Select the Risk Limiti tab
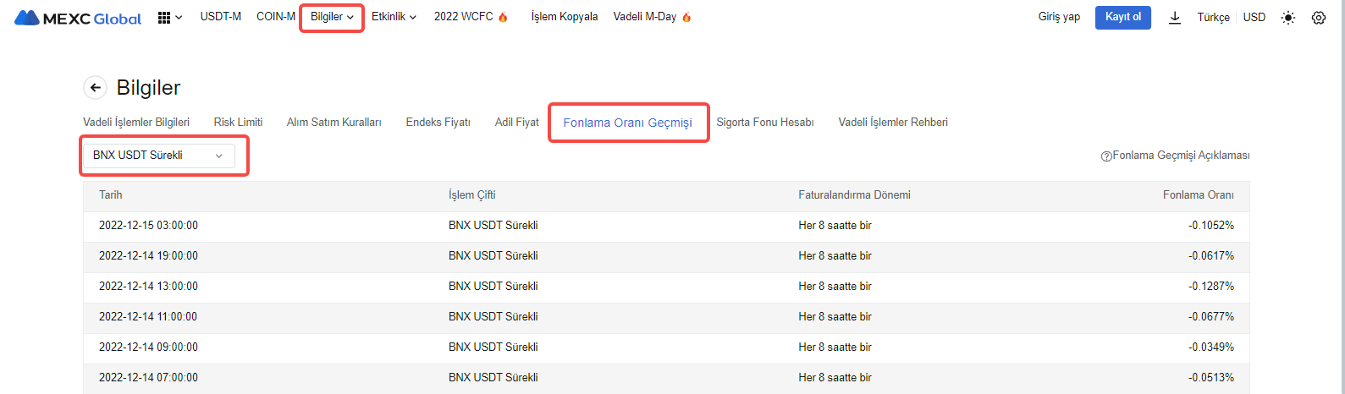1345x394 pixels. (238, 123)
